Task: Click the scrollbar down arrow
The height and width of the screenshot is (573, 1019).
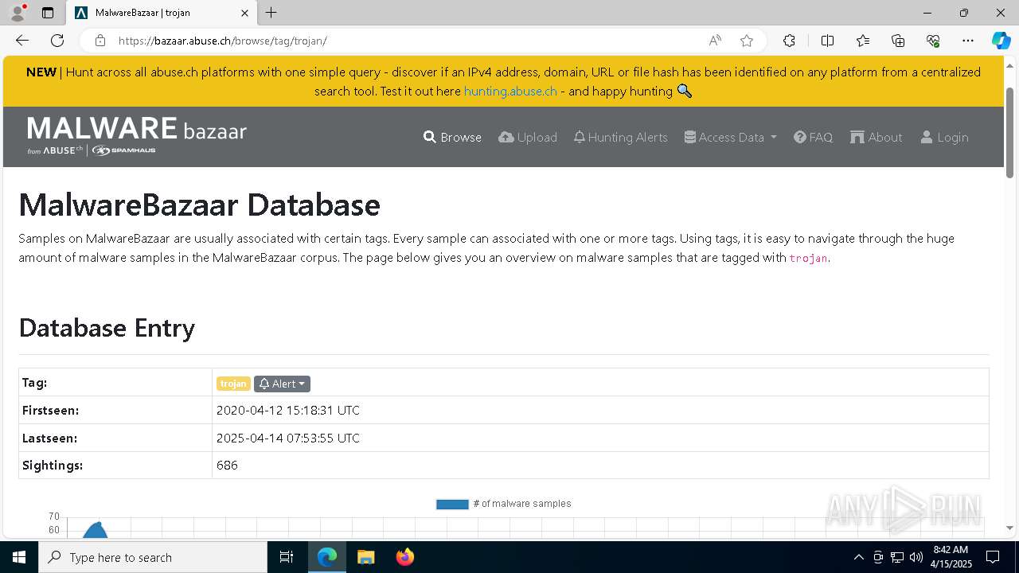Action: tap(1010, 528)
